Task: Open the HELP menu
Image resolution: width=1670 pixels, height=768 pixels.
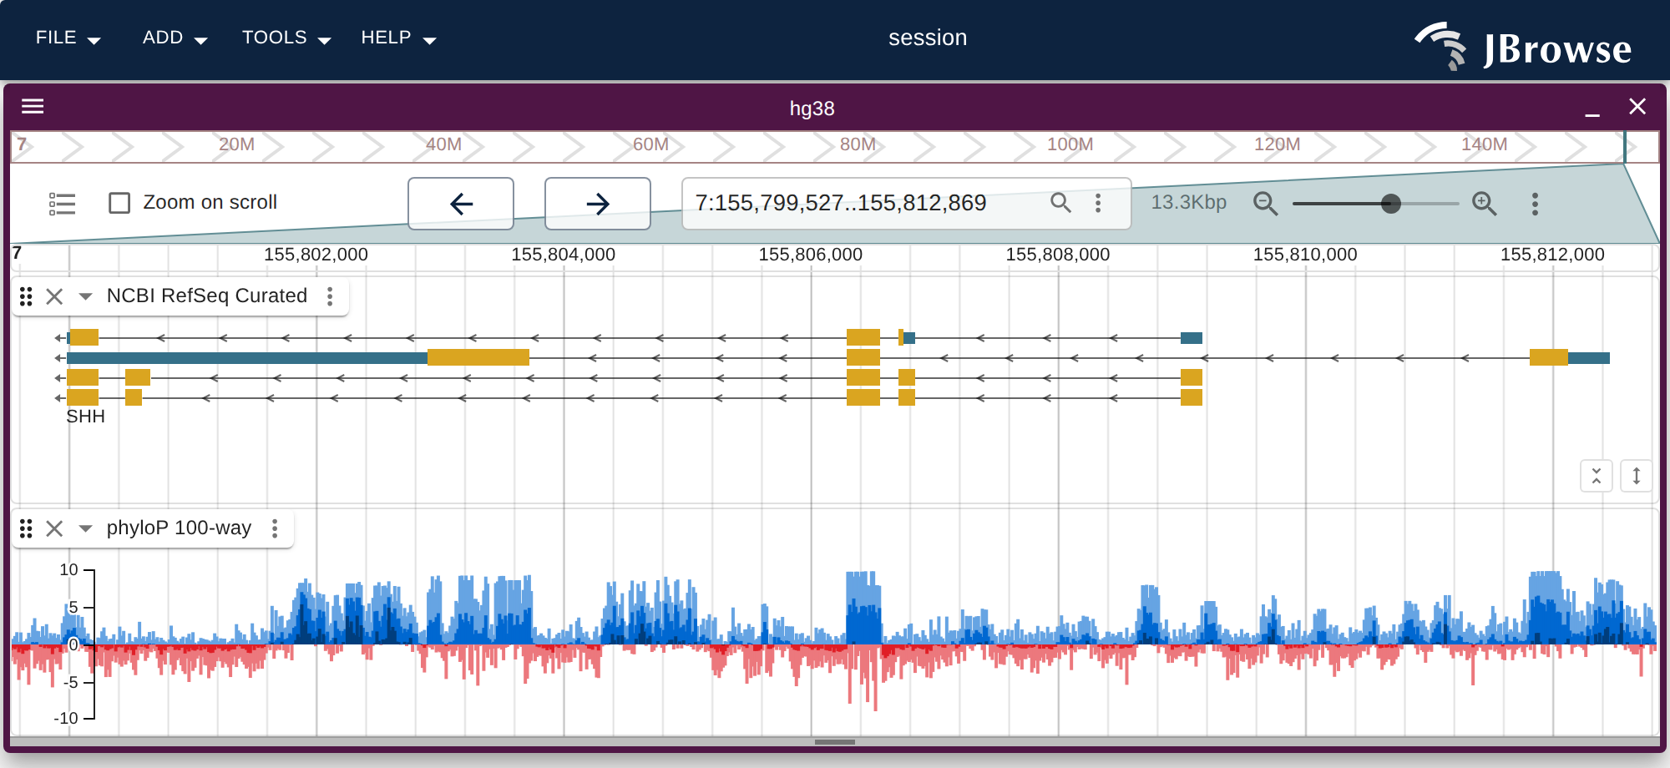Action: (x=398, y=38)
